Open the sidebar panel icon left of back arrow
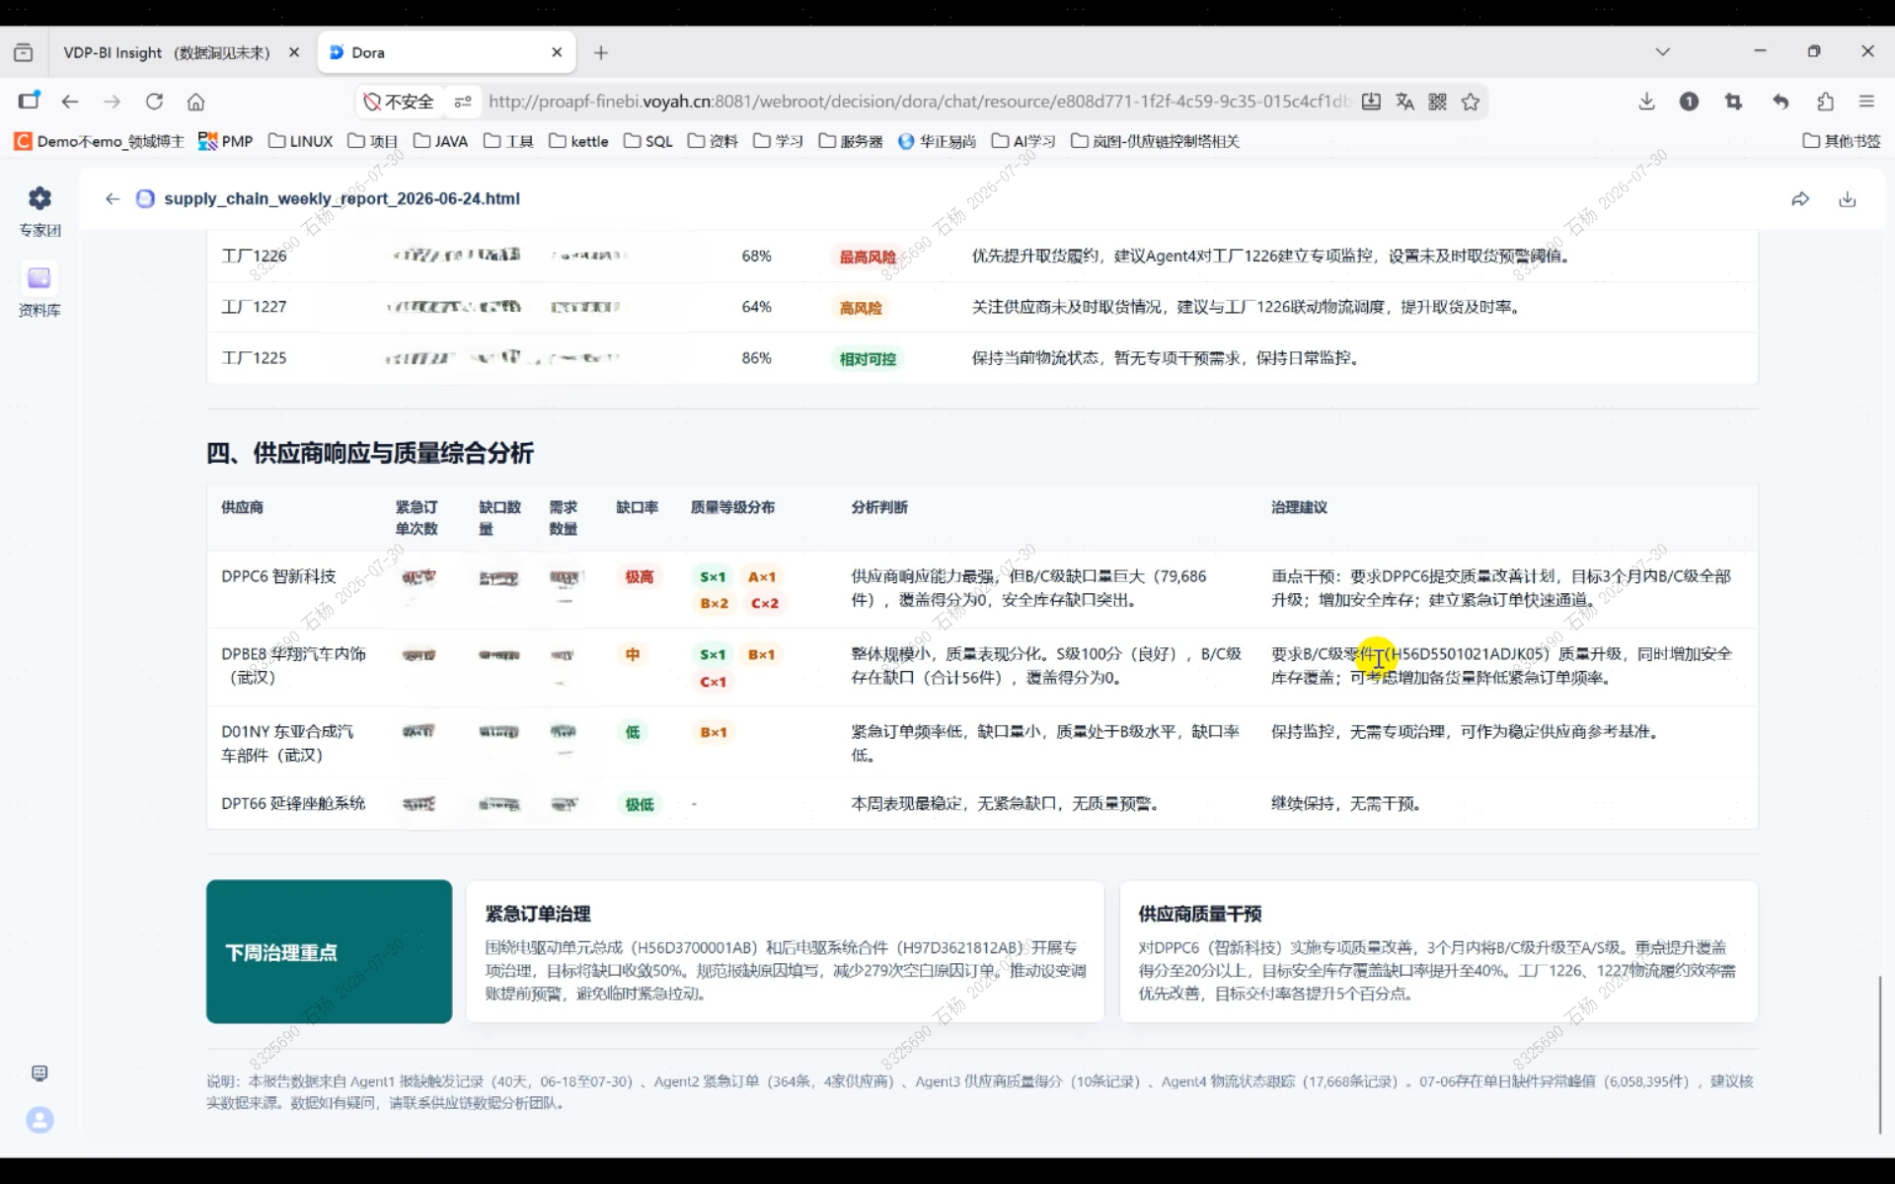The width and height of the screenshot is (1895, 1184). (29, 101)
